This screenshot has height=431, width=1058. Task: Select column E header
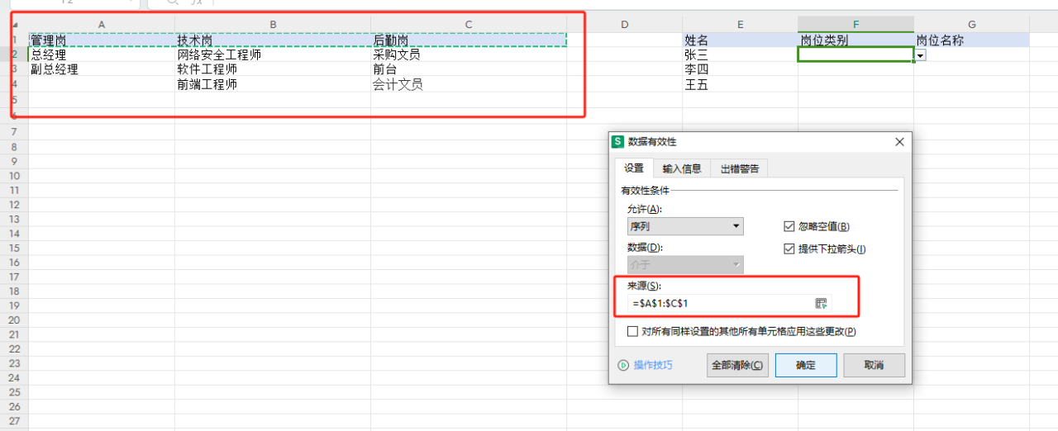pyautogui.click(x=740, y=25)
